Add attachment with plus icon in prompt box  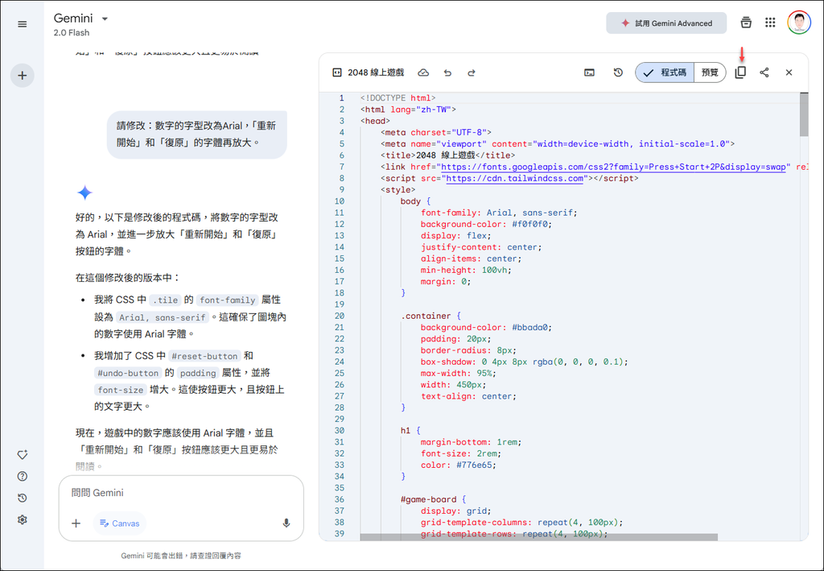(x=76, y=523)
